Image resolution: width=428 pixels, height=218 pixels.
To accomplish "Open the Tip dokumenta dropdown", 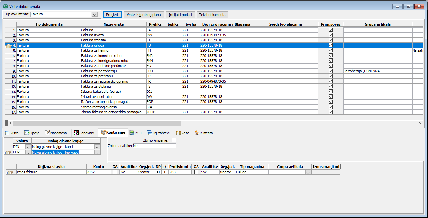I will click(x=94, y=14).
